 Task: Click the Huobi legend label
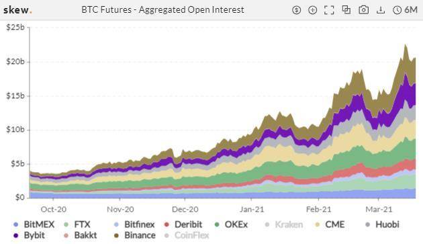click(387, 225)
